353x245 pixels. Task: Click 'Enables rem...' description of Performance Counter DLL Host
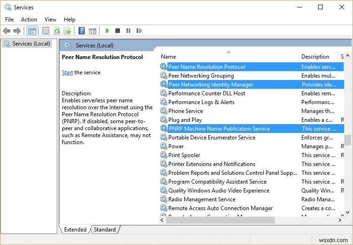point(318,93)
